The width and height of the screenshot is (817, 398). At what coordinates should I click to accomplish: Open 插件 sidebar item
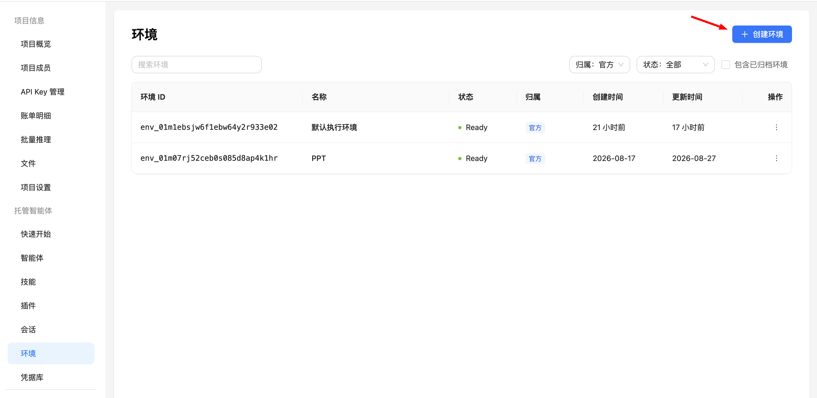pyautogui.click(x=28, y=305)
